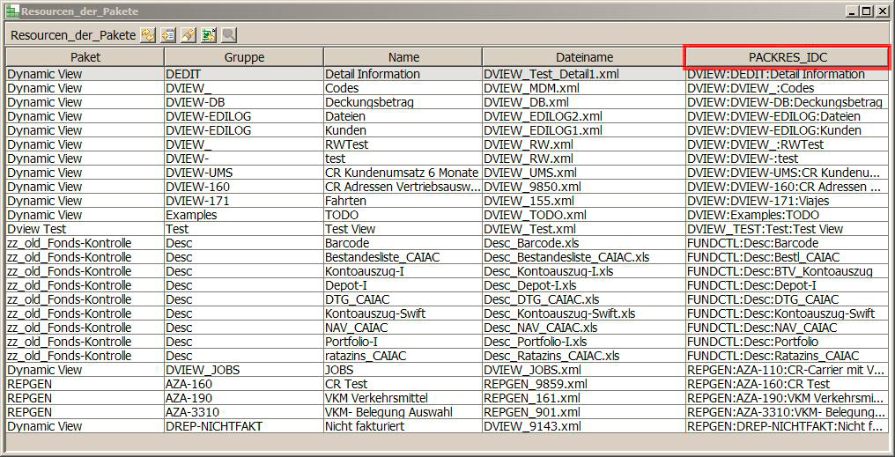
Task: Click the magnifying glass search icon
Action: pyautogui.click(x=229, y=35)
